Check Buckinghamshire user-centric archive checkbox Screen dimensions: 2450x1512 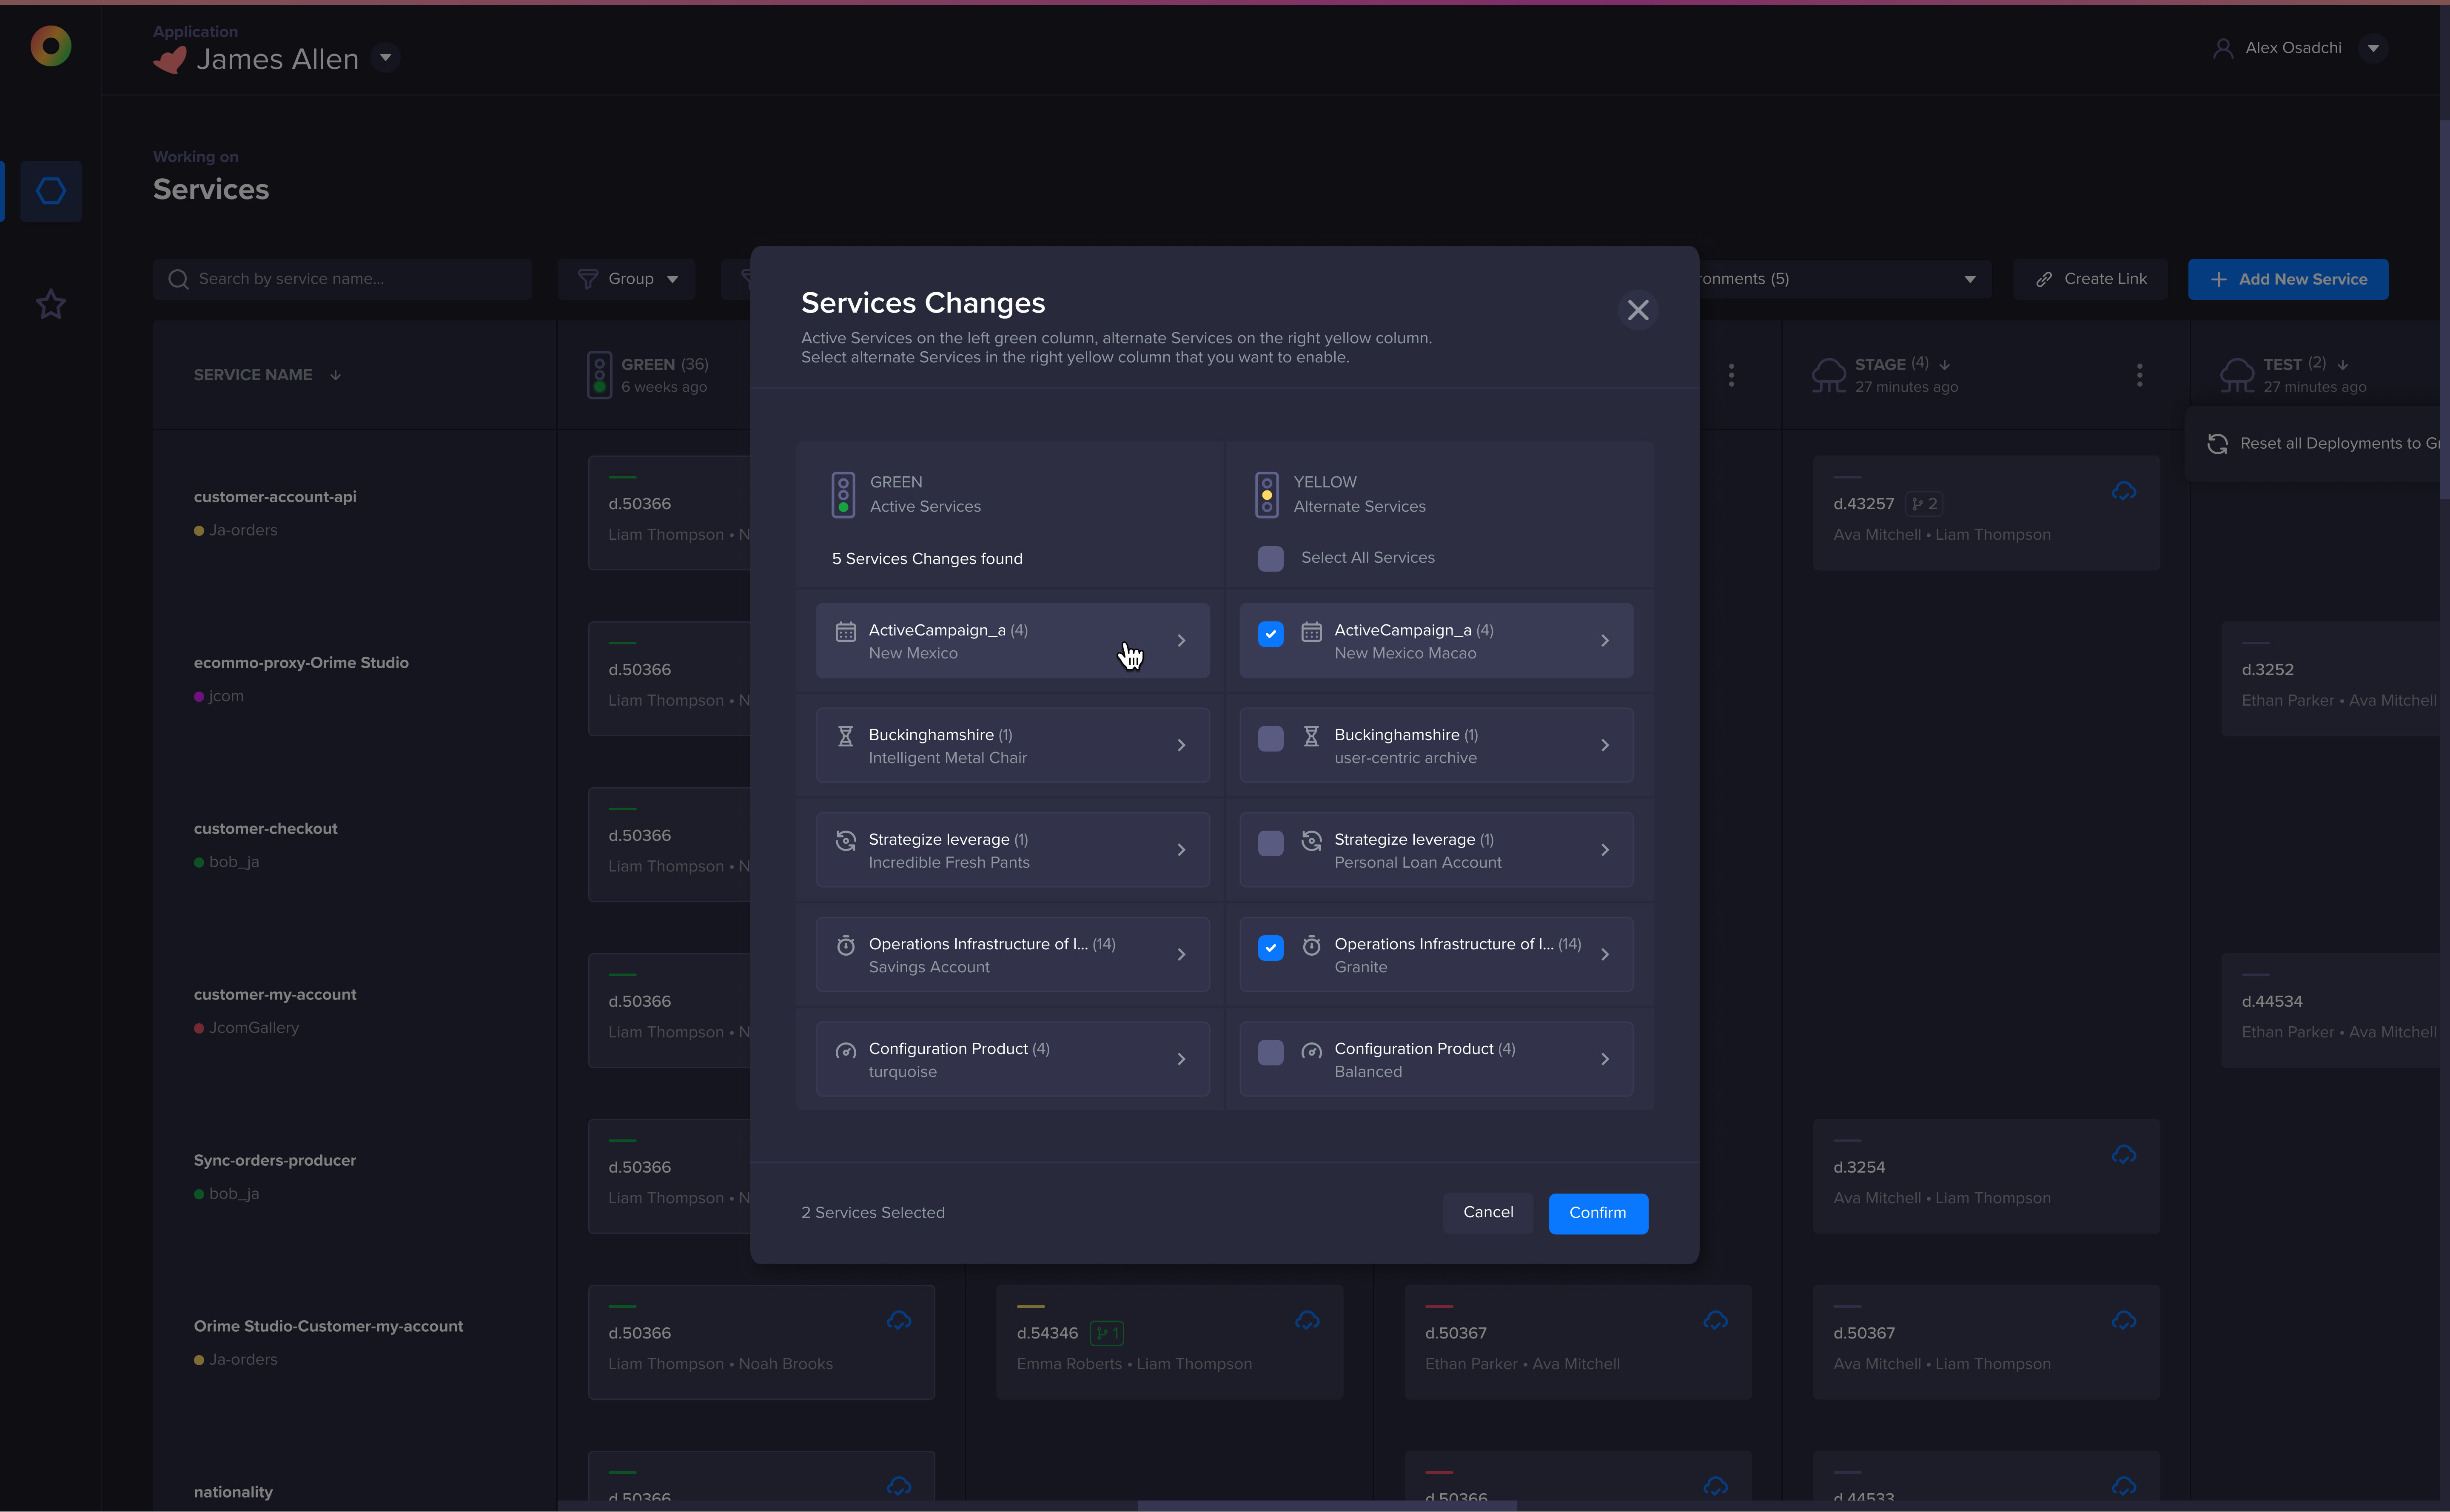point(1270,739)
